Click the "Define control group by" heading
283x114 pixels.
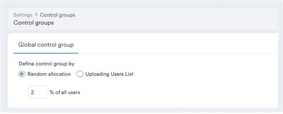click(x=47, y=64)
